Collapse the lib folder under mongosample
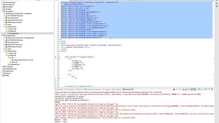Image resolution: width=219 pixels, height=123 pixels. click(x=9, y=58)
